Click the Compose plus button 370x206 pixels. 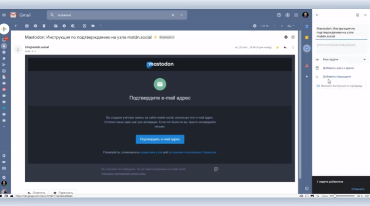pos(4,29)
